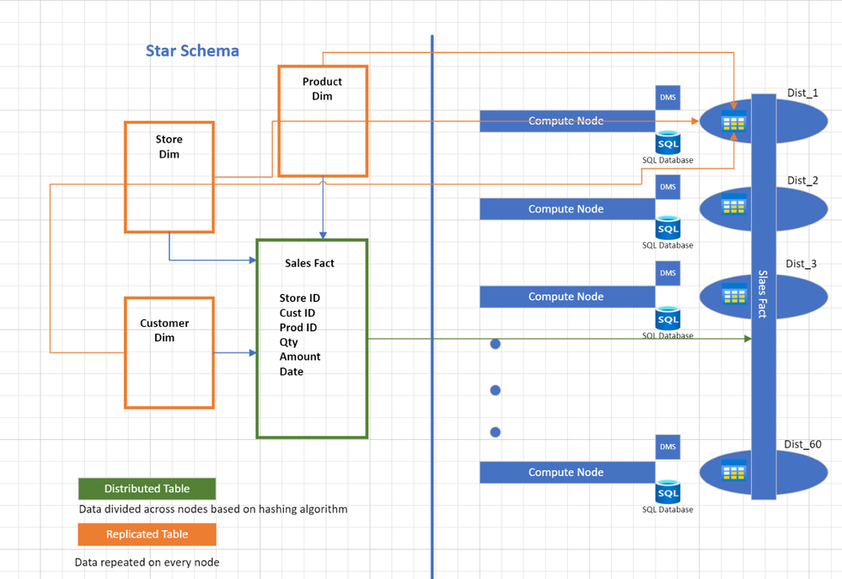Image resolution: width=842 pixels, height=579 pixels.
Task: Select the table icon in Dist_3 ellipse
Action: [x=733, y=293]
